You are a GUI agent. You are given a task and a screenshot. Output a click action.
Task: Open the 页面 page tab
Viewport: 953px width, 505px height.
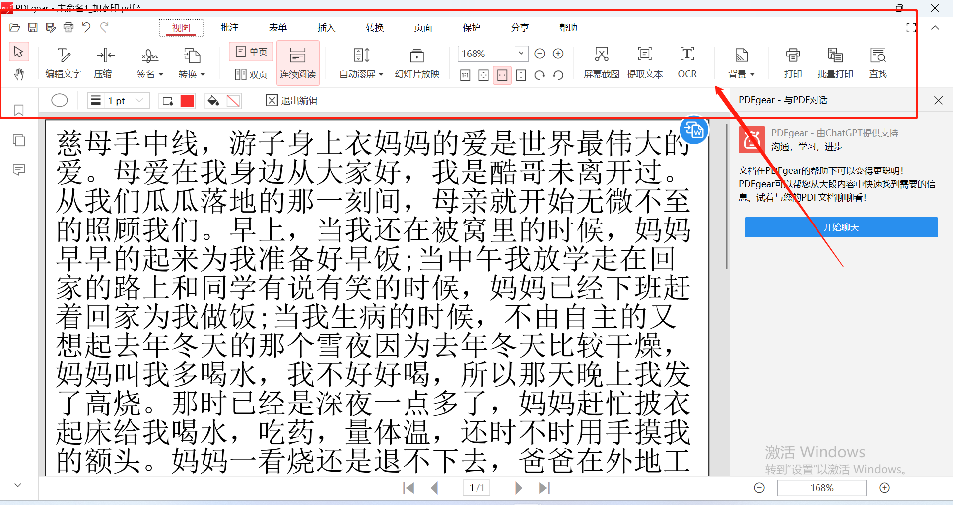click(423, 28)
